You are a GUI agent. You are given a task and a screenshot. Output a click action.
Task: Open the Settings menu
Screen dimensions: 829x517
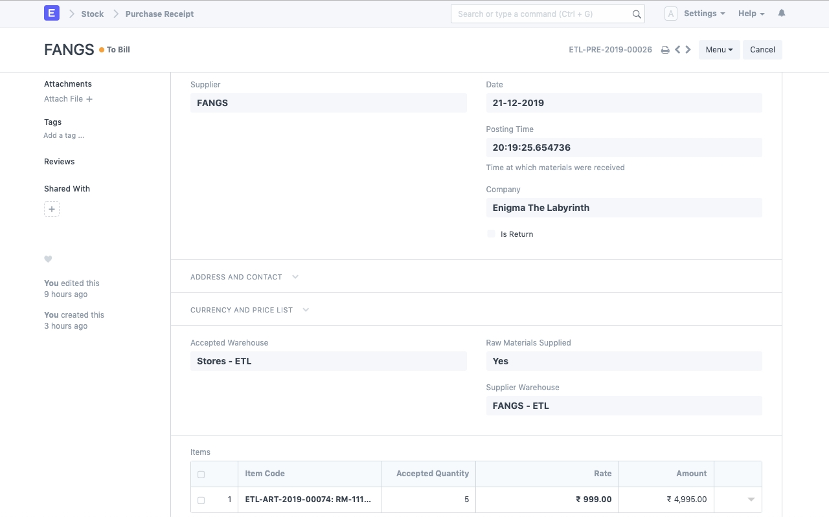tap(704, 14)
